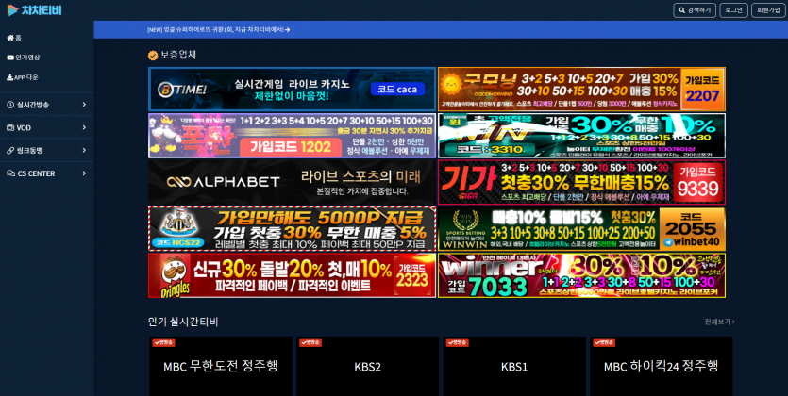Click the 회원가입 button
788x396 pixels.
(x=768, y=10)
